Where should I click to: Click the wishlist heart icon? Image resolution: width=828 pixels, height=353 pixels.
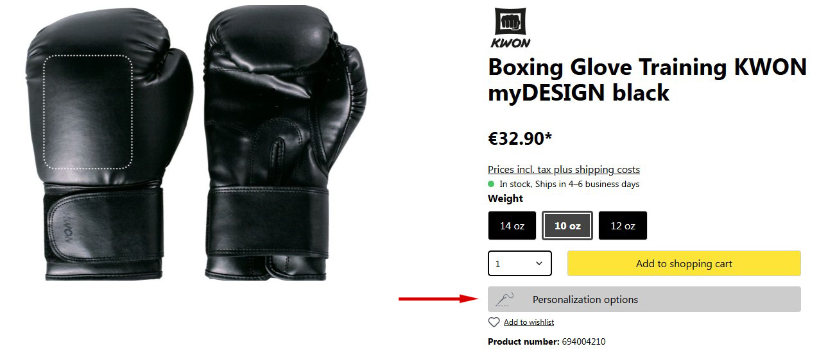494,322
